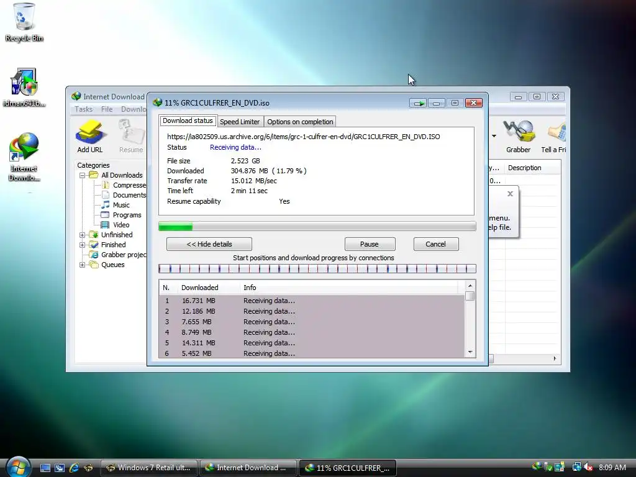Image resolution: width=636 pixels, height=477 pixels.
Task: Select connection row with 16.731 MB
Action: click(x=312, y=301)
